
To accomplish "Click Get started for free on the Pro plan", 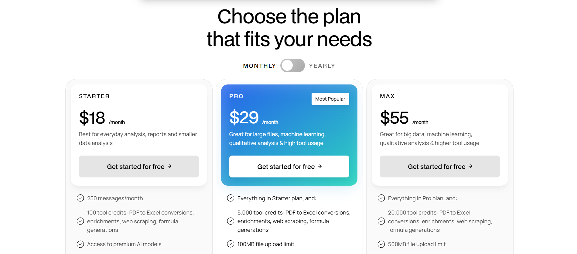I will [289, 166].
